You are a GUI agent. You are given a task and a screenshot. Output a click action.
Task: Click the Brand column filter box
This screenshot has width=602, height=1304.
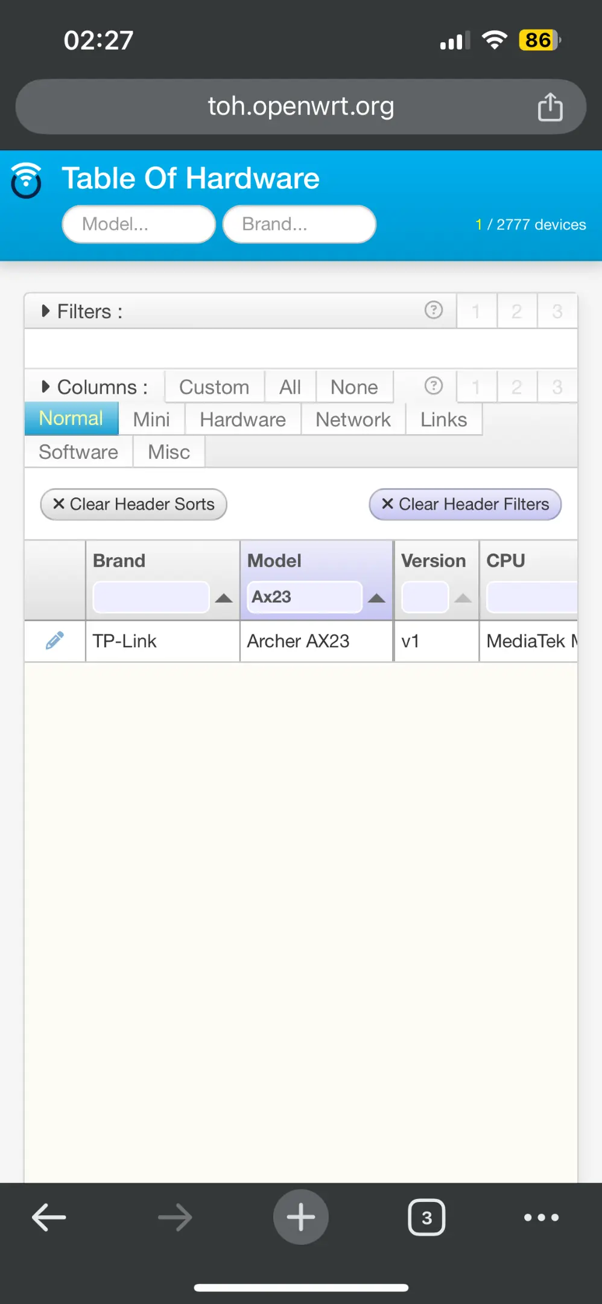(151, 597)
